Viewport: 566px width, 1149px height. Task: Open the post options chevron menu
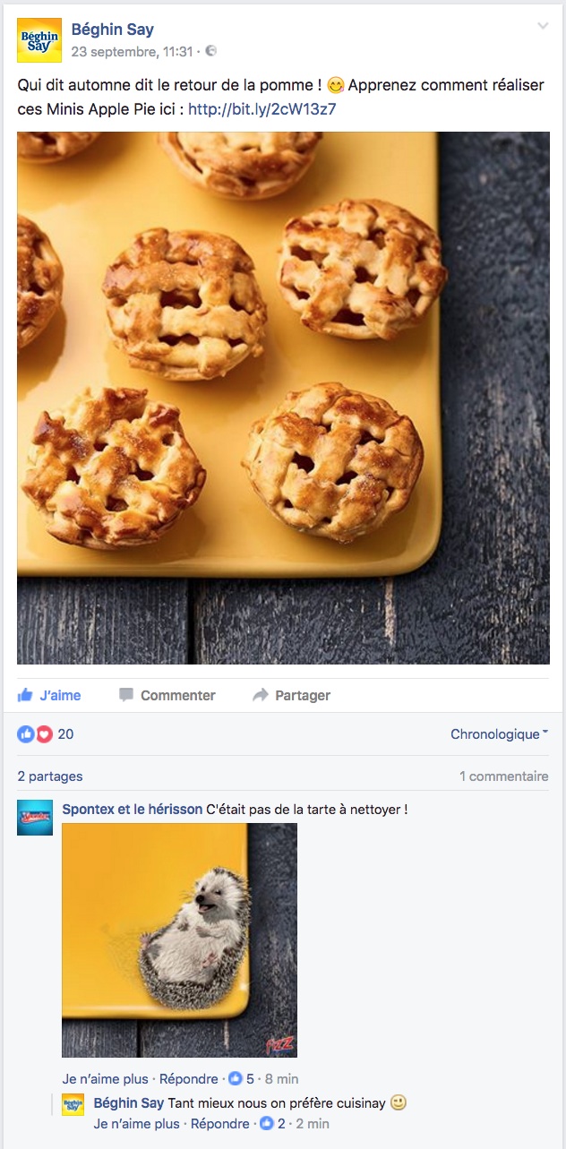pyautogui.click(x=543, y=26)
